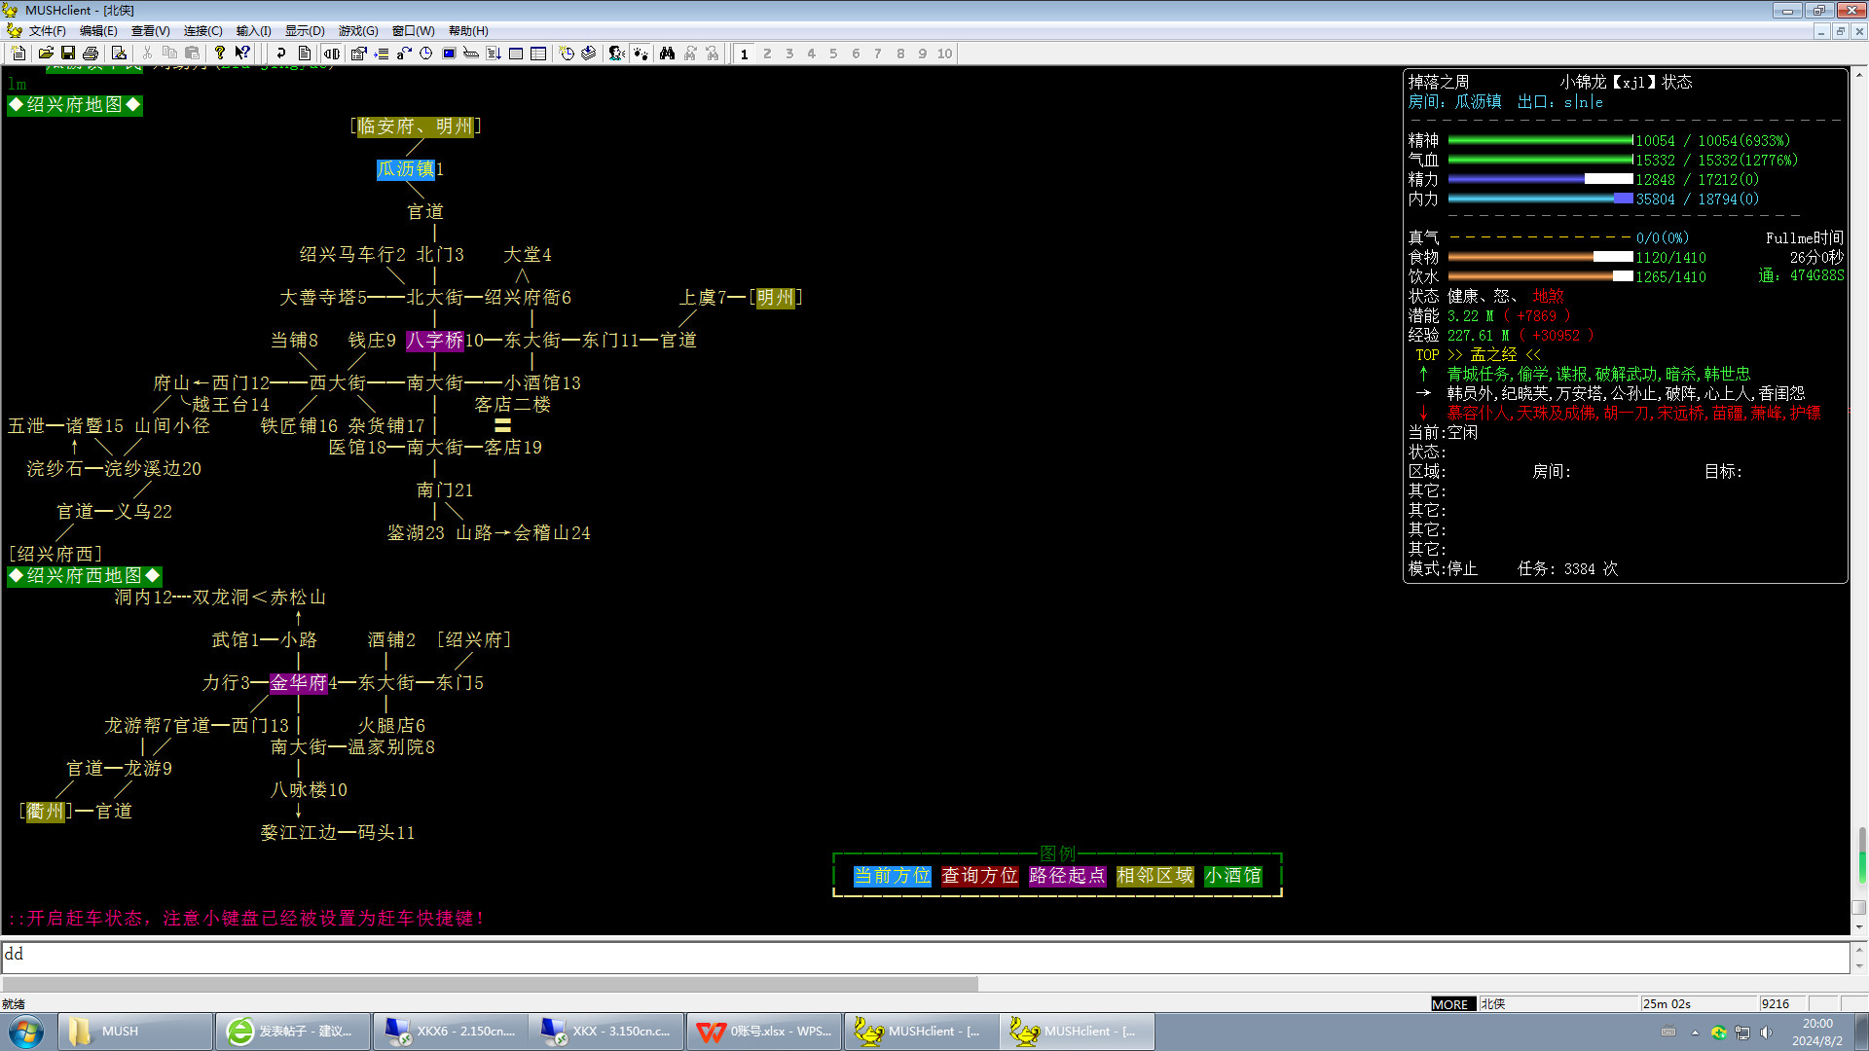This screenshot has height=1051, width=1869.
Task: Click the Open folder toolbar icon
Action: pos(45,54)
